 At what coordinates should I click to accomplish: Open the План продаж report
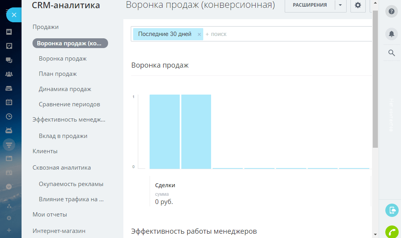58,74
